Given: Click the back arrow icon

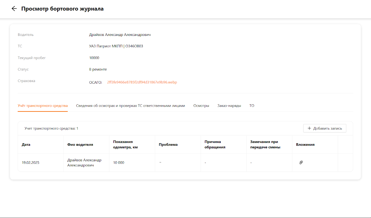Looking at the screenshot, I should click(x=14, y=9).
